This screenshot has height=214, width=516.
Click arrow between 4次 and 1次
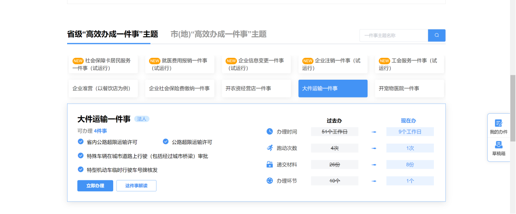(374, 148)
